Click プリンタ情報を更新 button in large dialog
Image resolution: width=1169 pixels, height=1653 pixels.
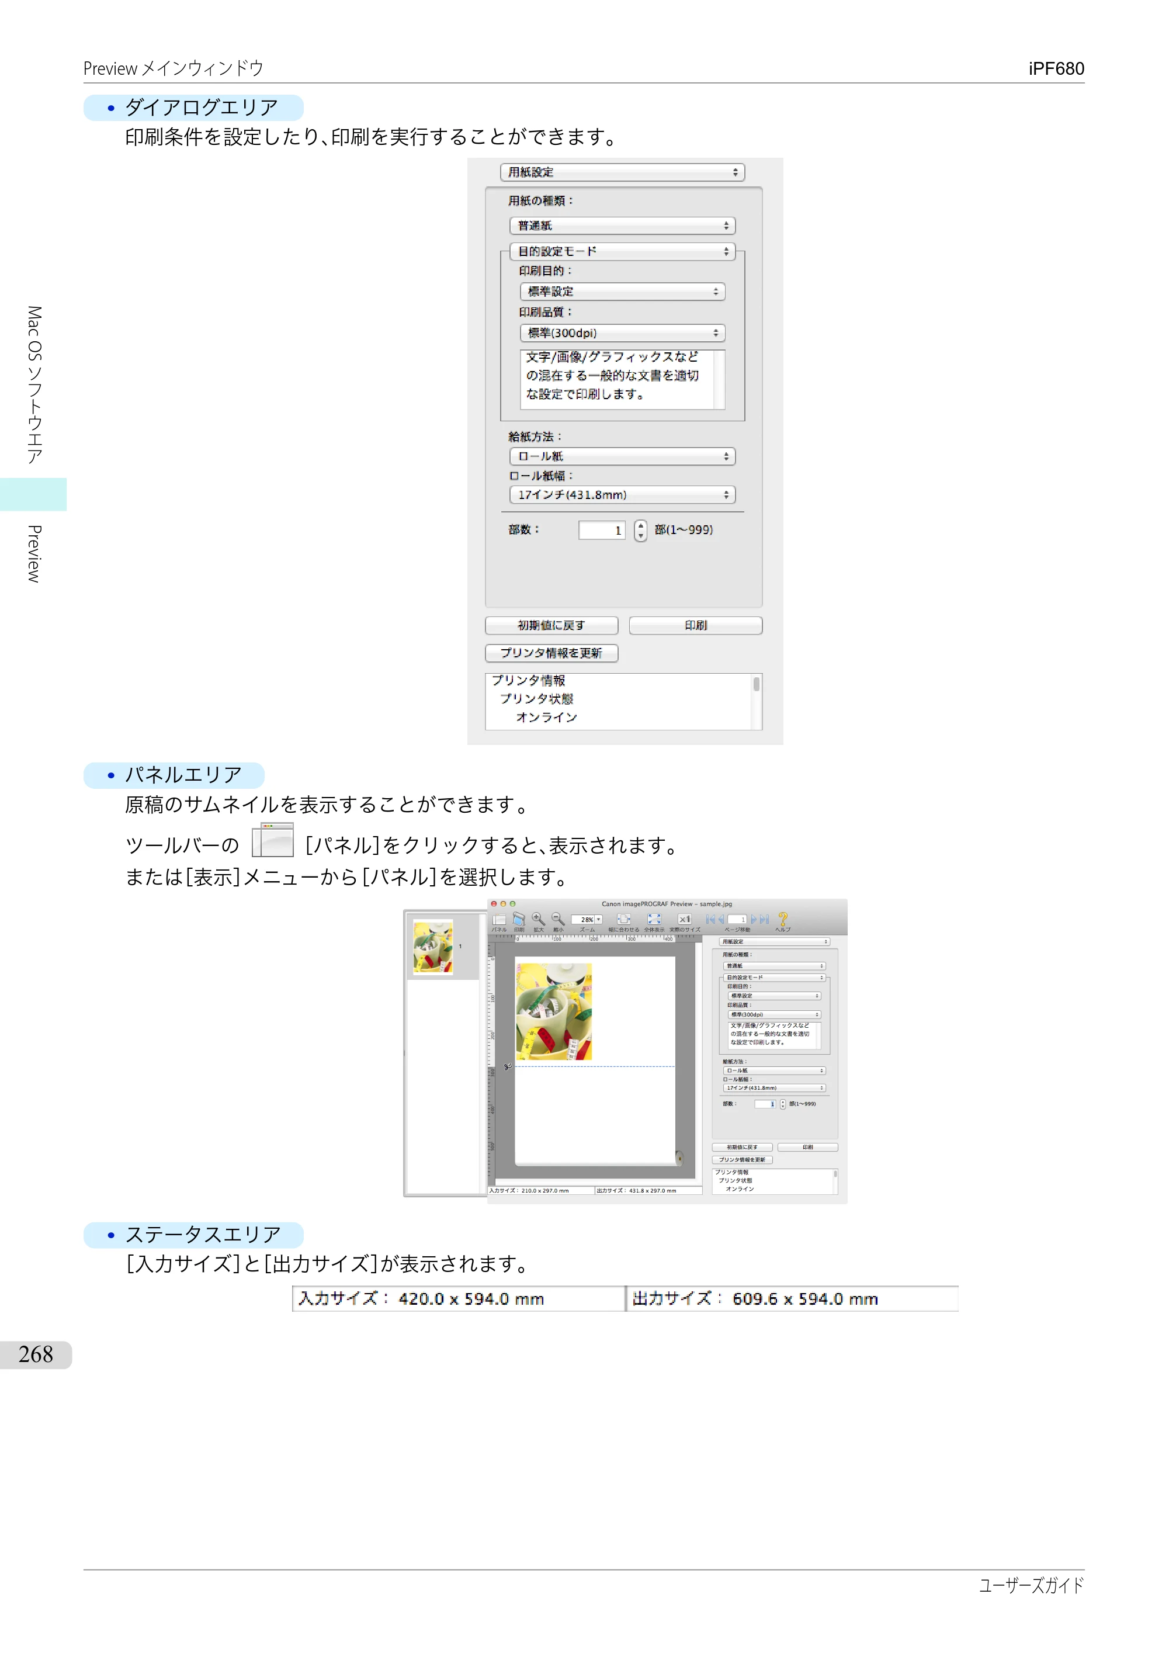point(551,653)
